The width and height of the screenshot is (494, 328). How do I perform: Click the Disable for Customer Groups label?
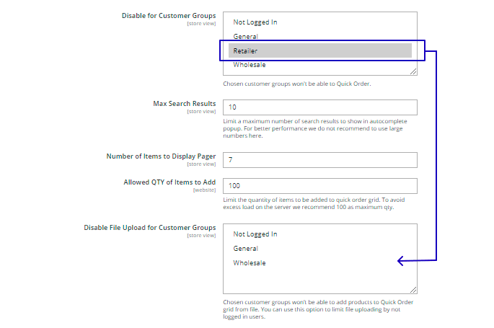(170, 16)
